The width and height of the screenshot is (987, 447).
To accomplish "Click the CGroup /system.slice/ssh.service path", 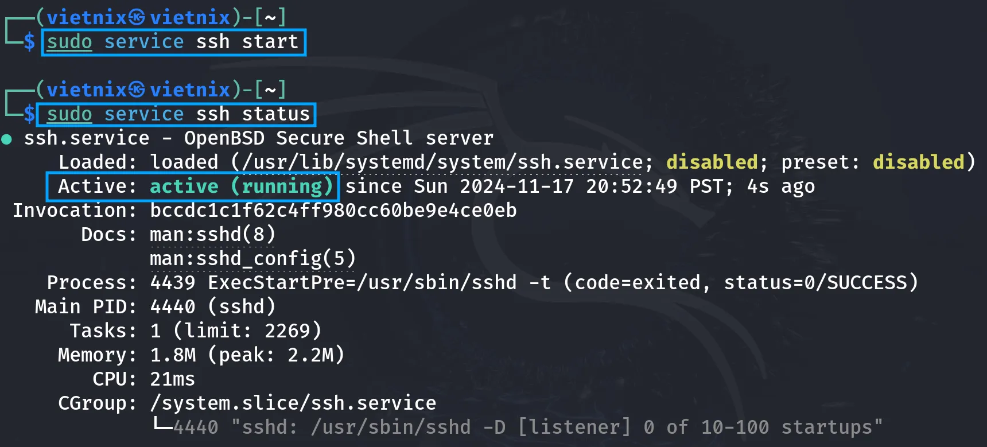I will [293, 403].
